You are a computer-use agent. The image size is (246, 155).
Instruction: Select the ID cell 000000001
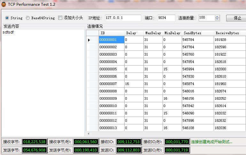111,40
